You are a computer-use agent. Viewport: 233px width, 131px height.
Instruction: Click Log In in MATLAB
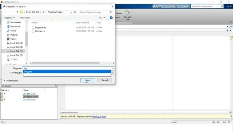pos(228,6)
